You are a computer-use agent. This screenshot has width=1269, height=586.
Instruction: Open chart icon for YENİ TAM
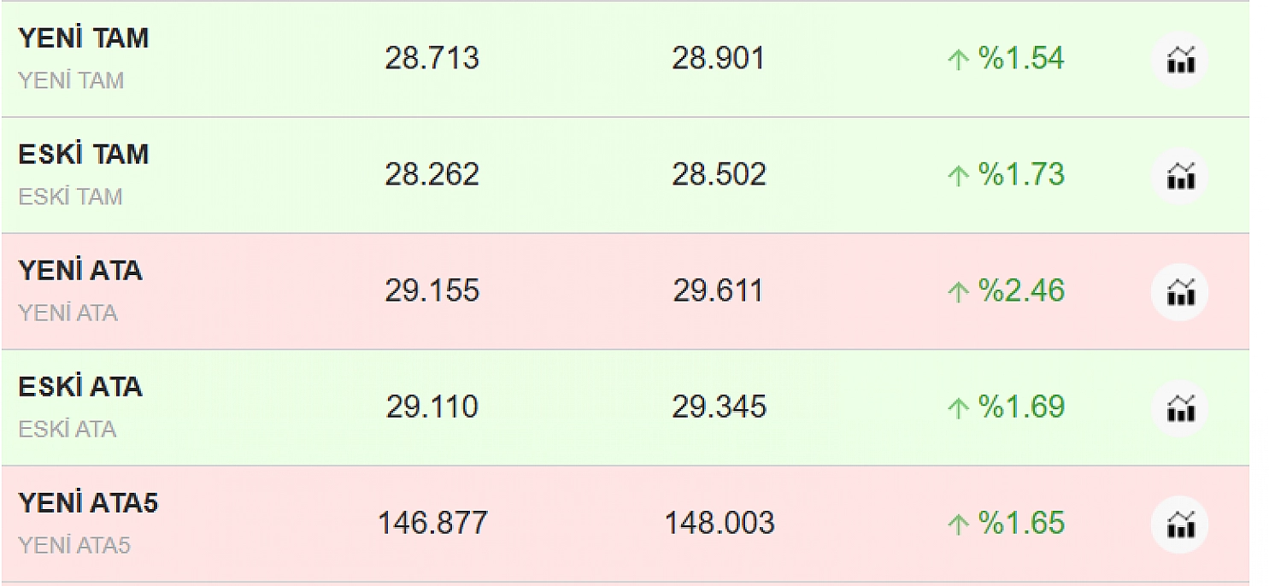click(x=1179, y=60)
